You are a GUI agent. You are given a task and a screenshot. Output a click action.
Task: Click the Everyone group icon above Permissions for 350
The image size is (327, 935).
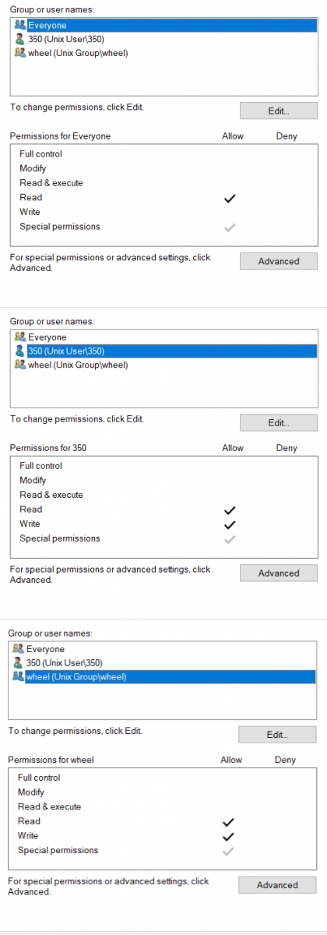click(20, 337)
